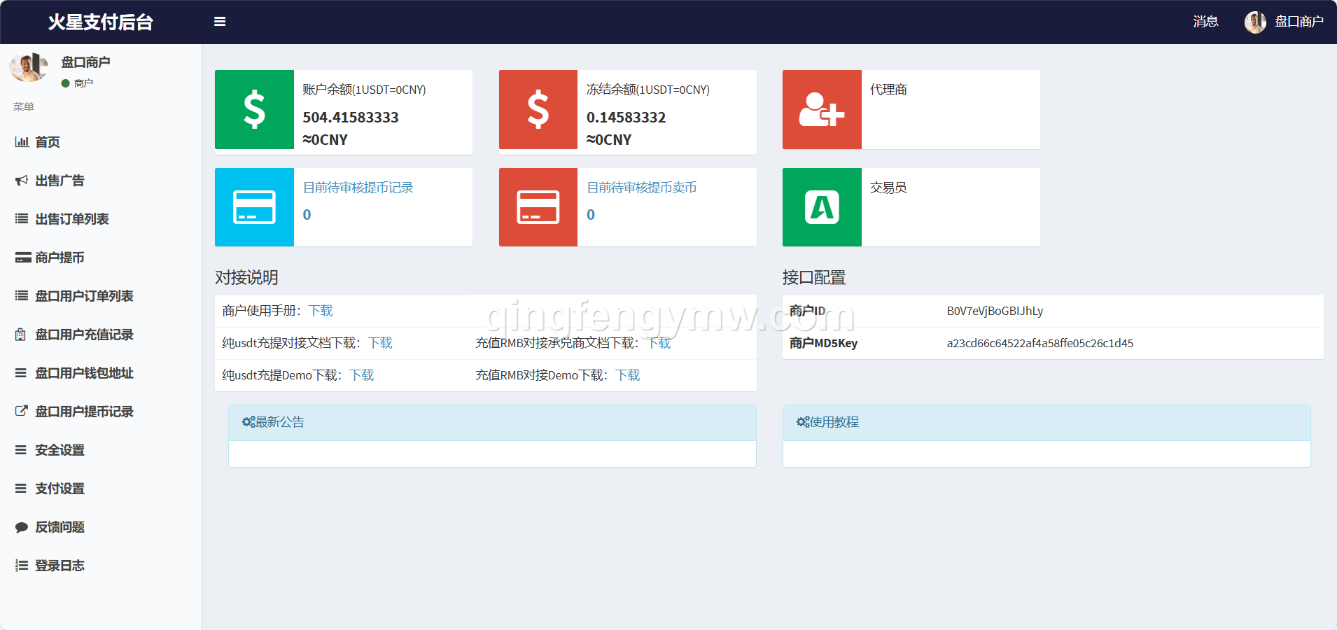Click the bars icon beside 盘口用户钱包地址

pos(21,373)
